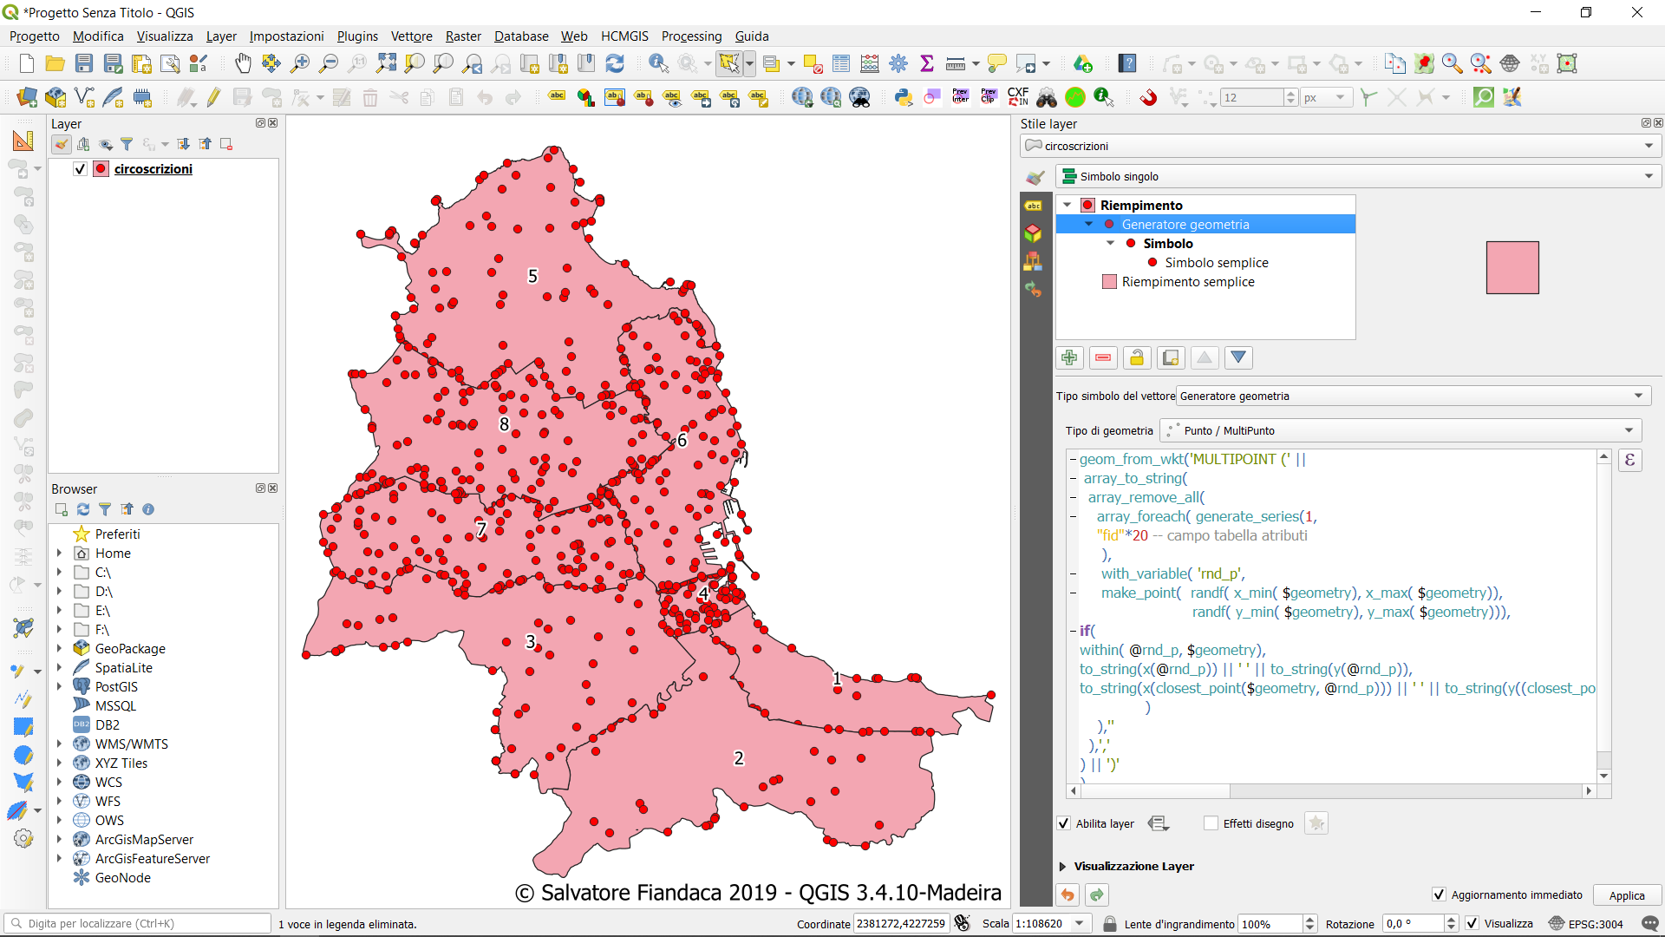This screenshot has width=1665, height=937.
Task: Expand the Visualizzazione Layer section
Action: [1063, 866]
